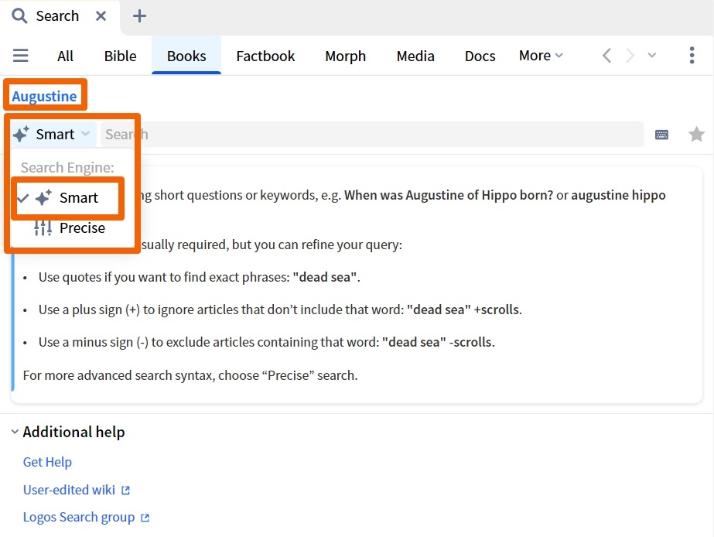The image size is (714, 537).
Task: Switch to the Morph search tab
Action: pos(346,56)
